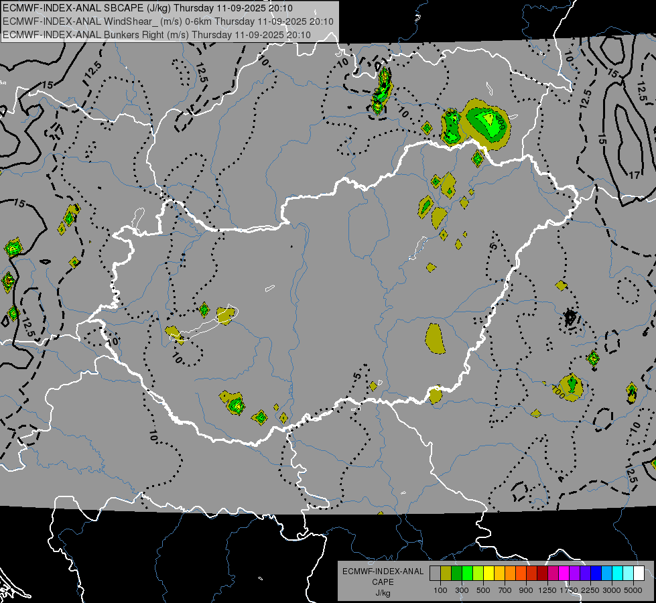Pick the grey swatch in the CAPE legend
Image resolution: width=656 pixels, height=603 pixels.
pyautogui.click(x=435, y=573)
